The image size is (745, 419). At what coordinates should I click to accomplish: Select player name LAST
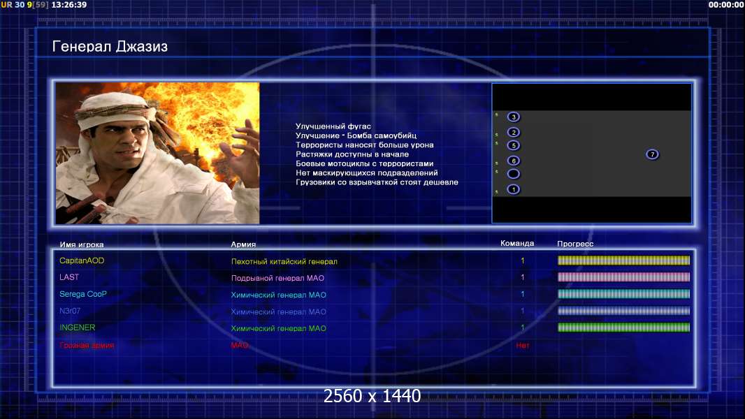tap(69, 277)
